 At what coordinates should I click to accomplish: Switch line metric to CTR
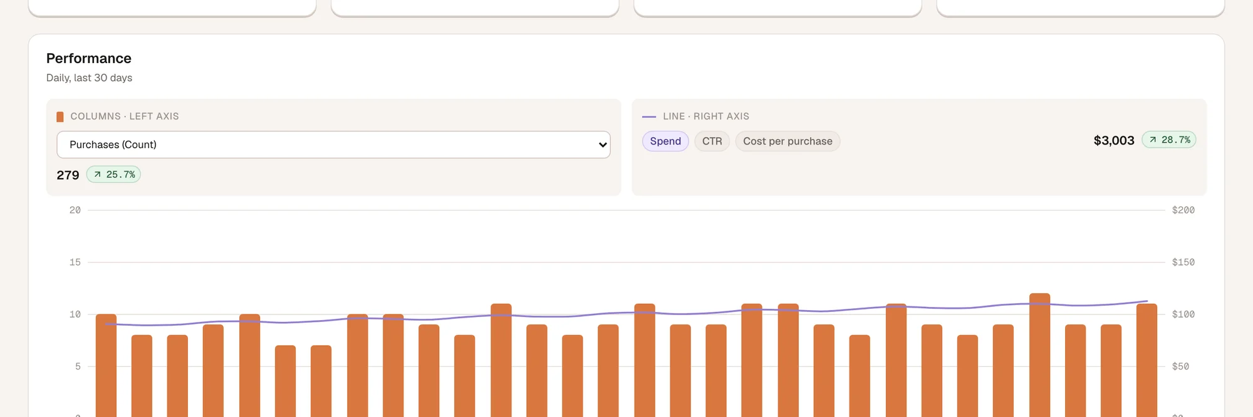712,141
